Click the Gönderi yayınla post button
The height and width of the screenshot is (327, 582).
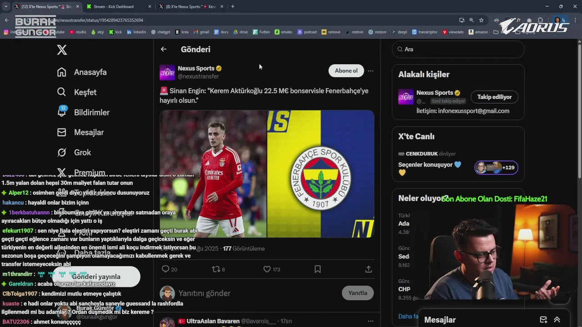point(96,277)
